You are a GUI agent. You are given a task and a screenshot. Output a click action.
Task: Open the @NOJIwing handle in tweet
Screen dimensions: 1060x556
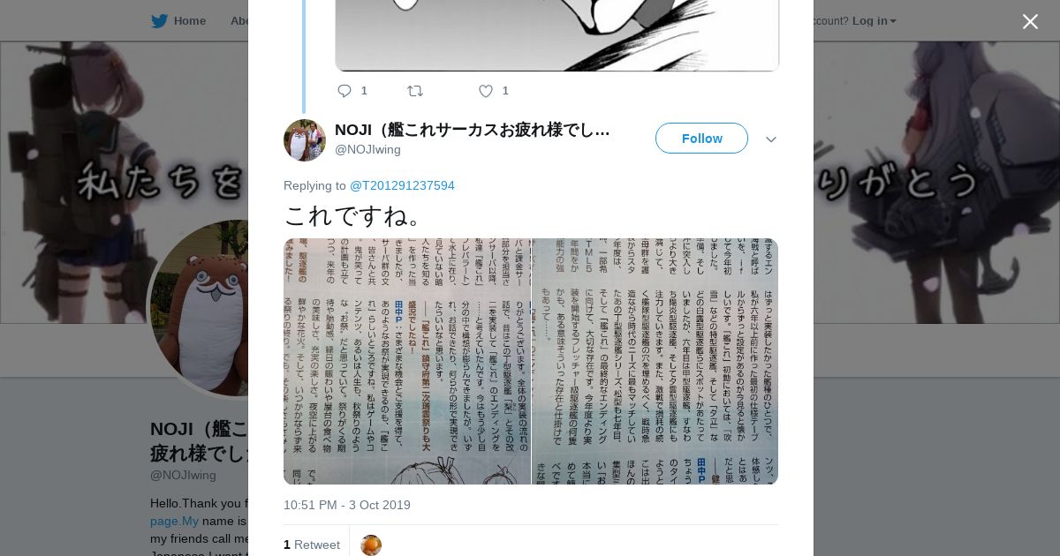[367, 150]
